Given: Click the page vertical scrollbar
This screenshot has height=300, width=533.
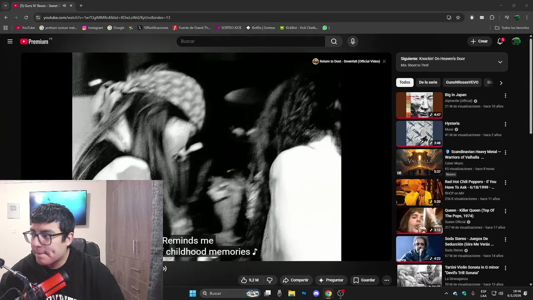Looking at the screenshot, I should pos(531,85).
